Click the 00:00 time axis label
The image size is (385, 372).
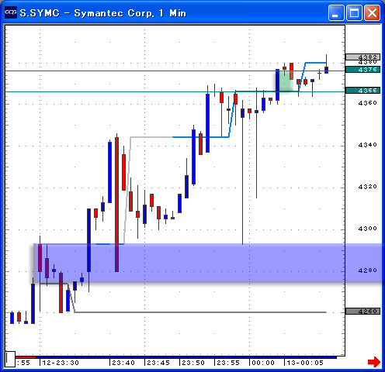(x=263, y=363)
